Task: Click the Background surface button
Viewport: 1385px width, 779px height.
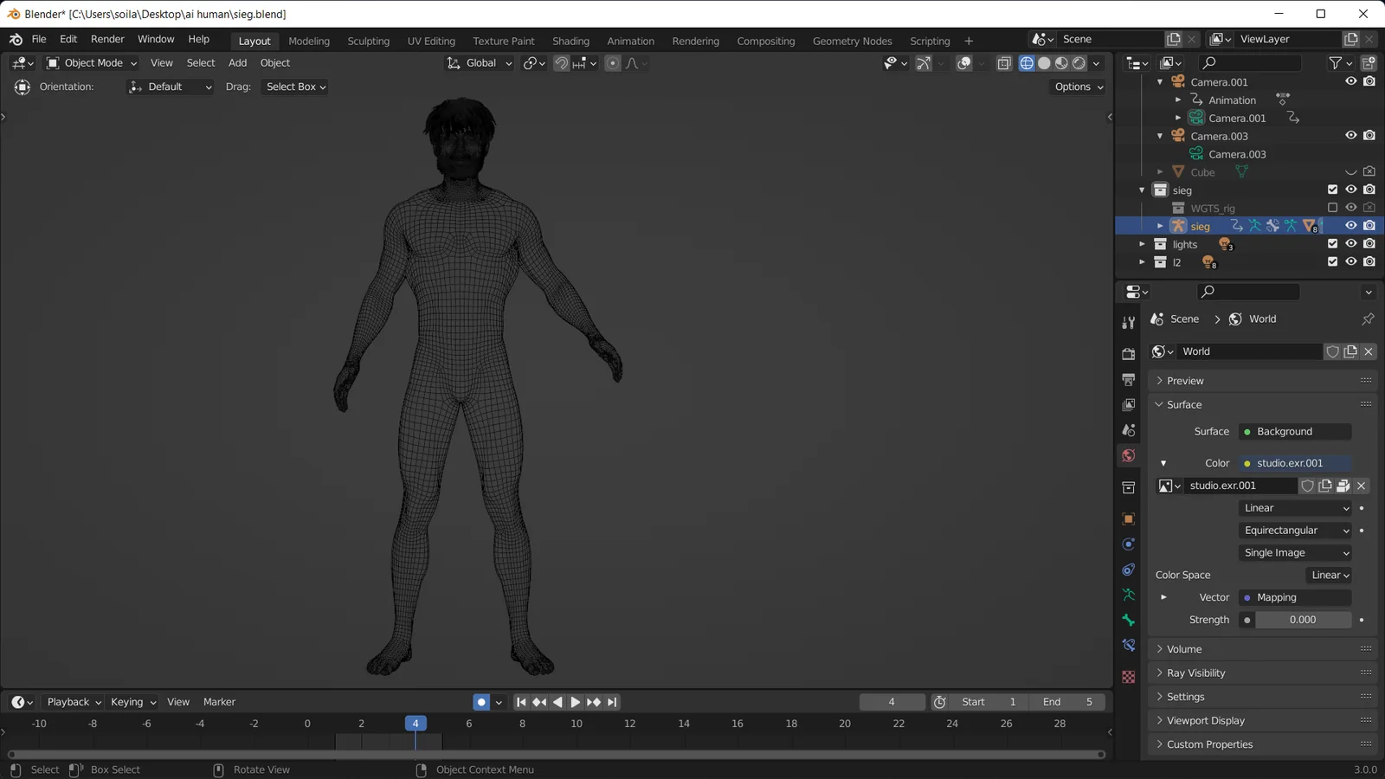Action: [x=1294, y=431]
